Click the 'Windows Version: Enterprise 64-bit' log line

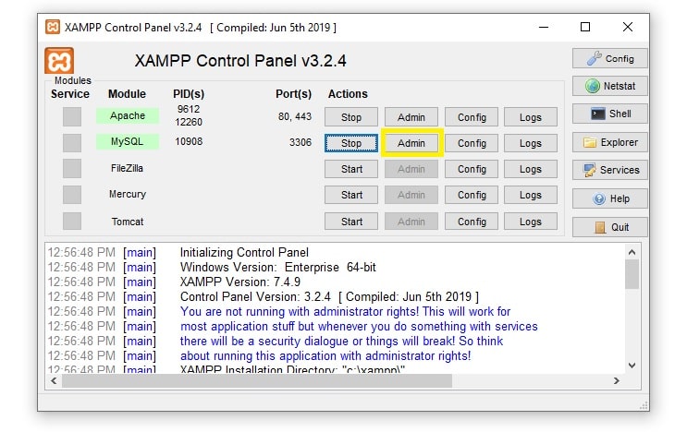pyautogui.click(x=277, y=267)
